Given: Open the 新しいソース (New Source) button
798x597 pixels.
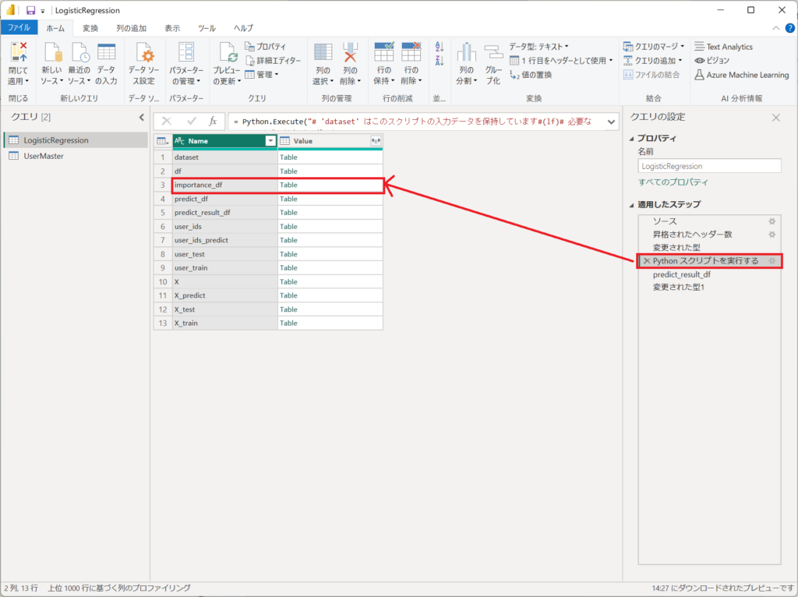Looking at the screenshot, I should pos(52,64).
